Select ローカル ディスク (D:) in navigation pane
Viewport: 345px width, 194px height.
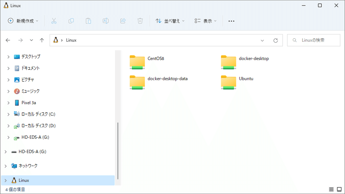39,126
